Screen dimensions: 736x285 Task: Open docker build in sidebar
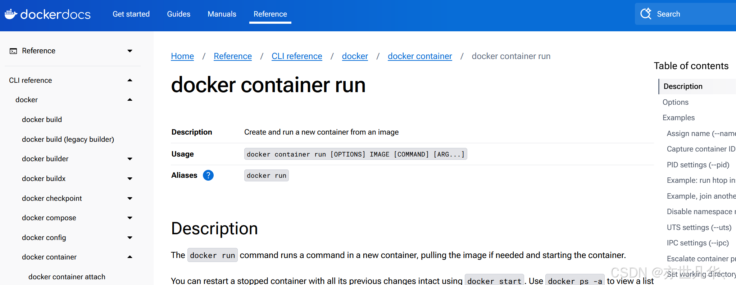[42, 119]
